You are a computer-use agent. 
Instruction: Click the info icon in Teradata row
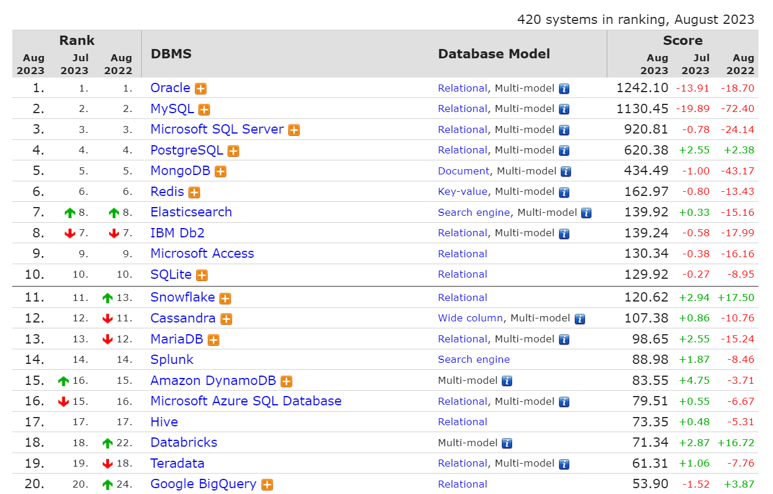[x=564, y=464]
